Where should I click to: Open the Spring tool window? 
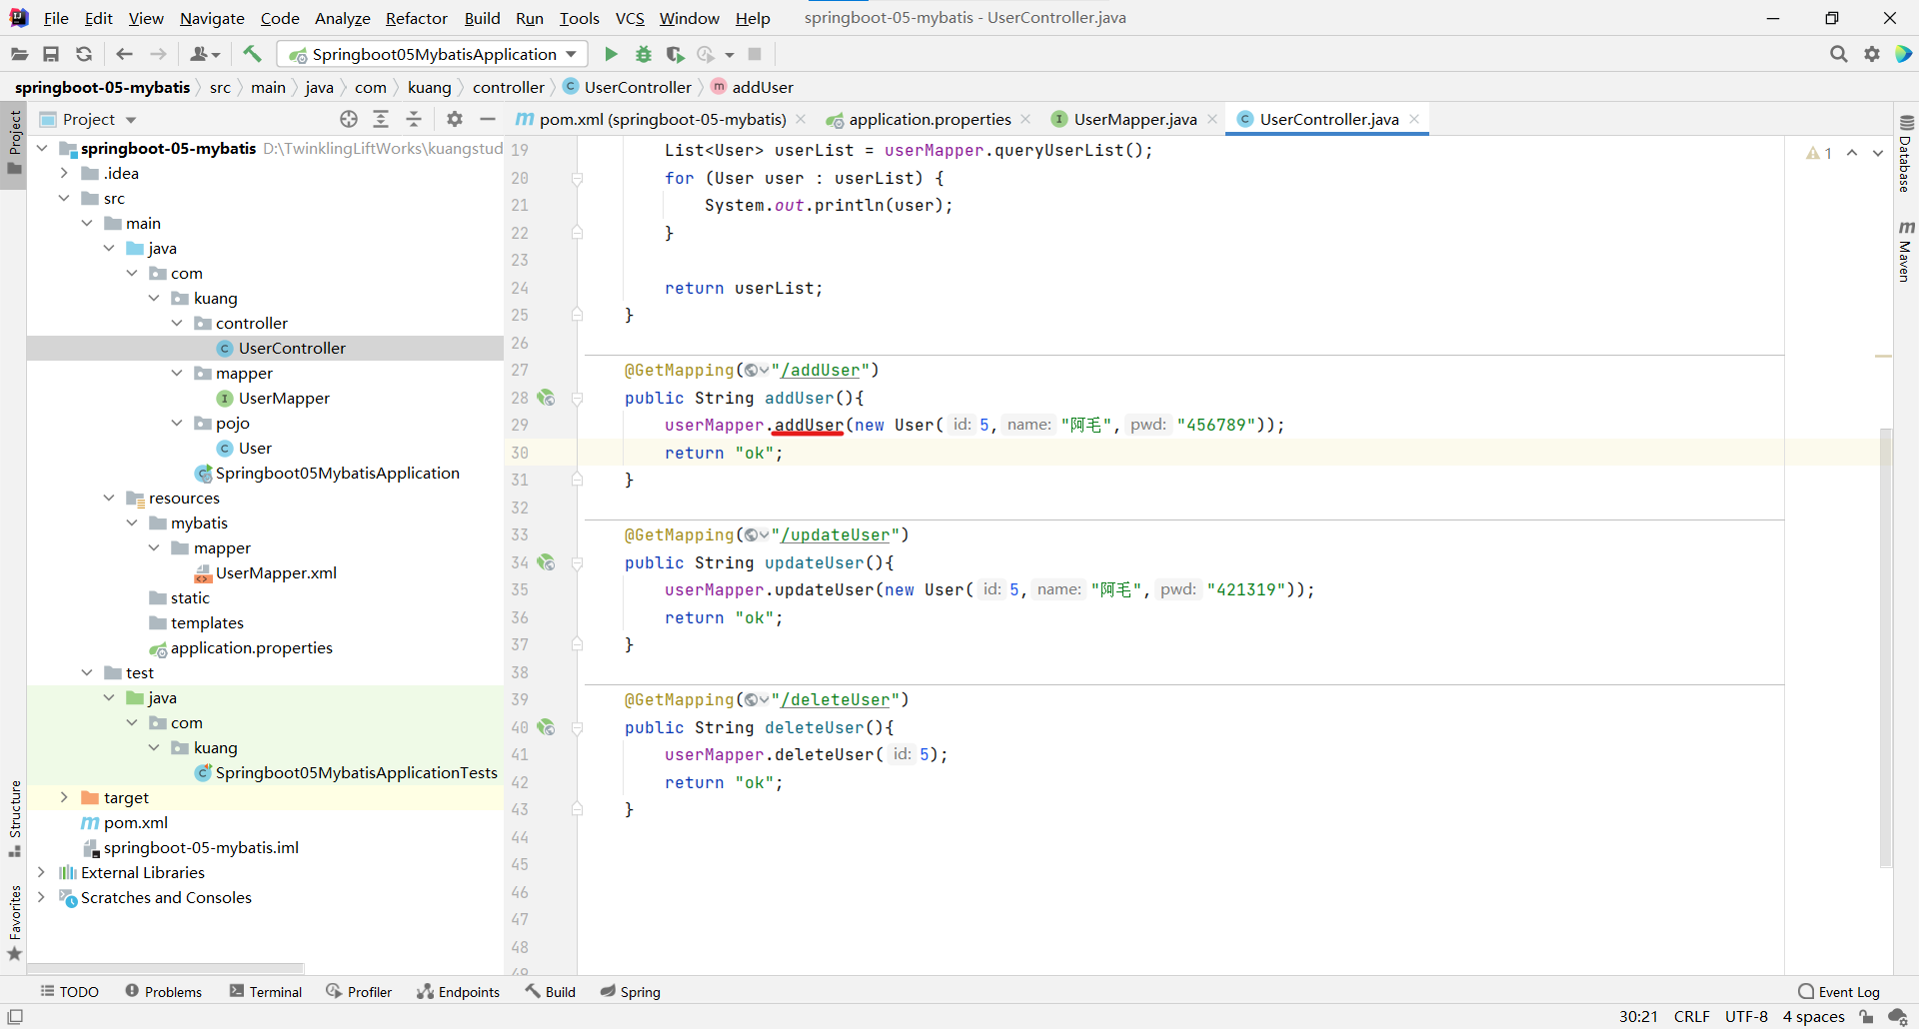click(631, 991)
